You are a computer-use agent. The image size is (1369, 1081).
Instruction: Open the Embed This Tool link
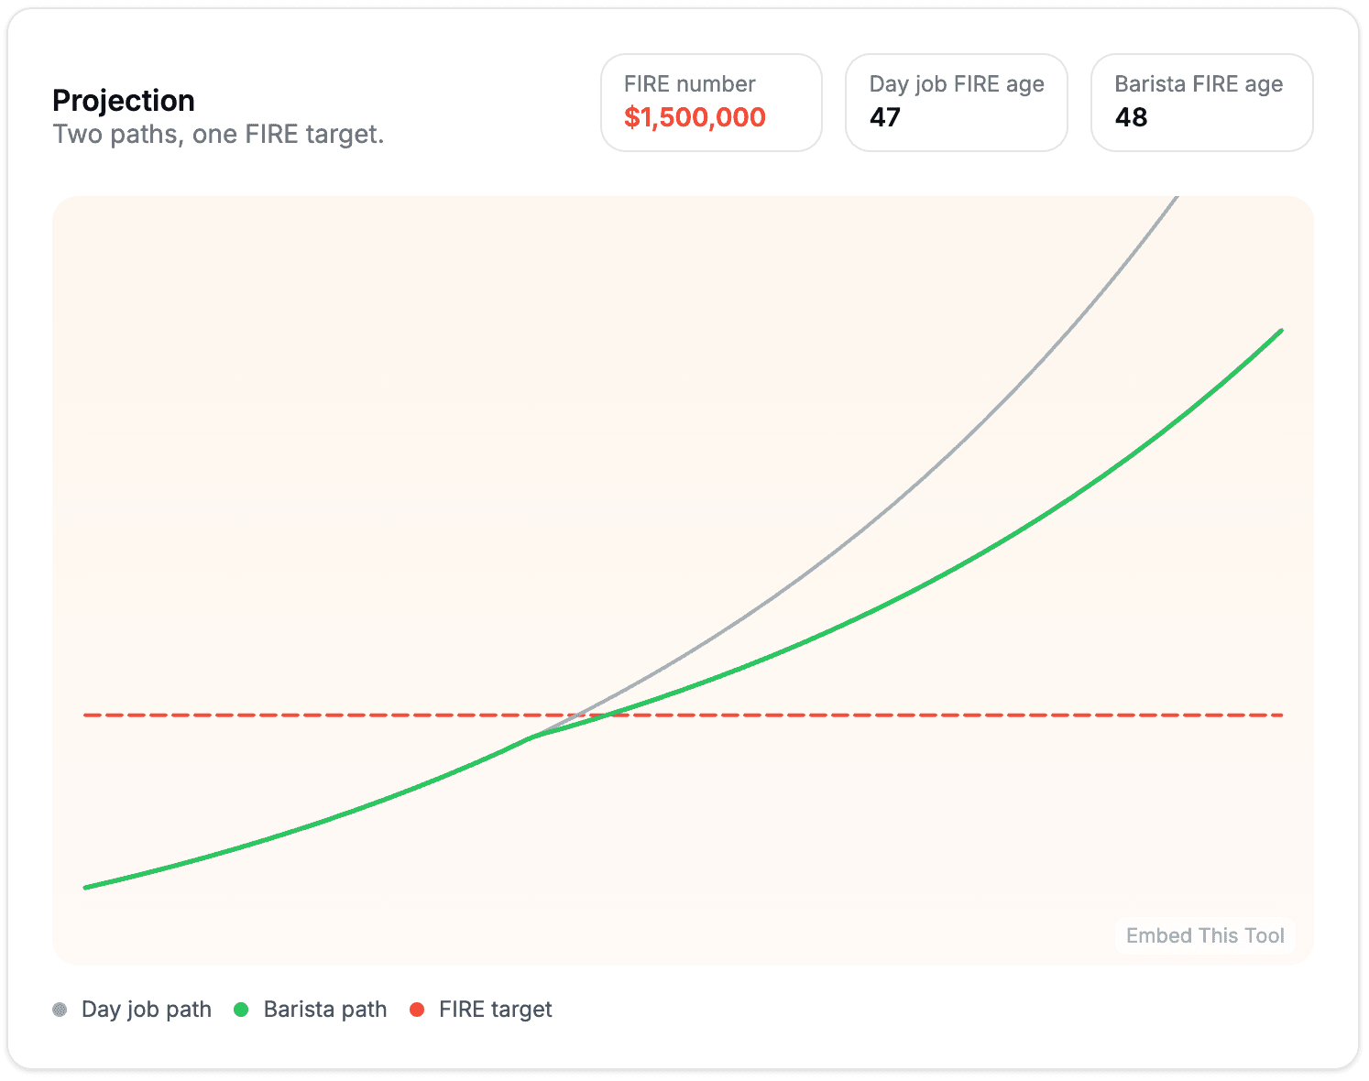pyautogui.click(x=1205, y=935)
